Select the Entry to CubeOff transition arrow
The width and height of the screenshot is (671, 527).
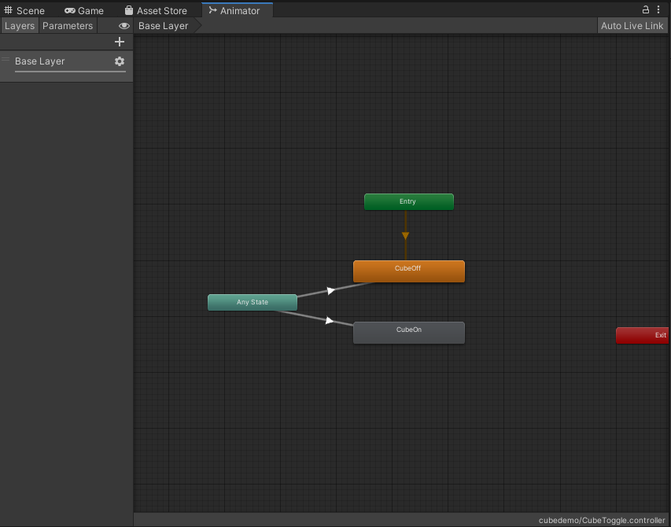(x=405, y=236)
